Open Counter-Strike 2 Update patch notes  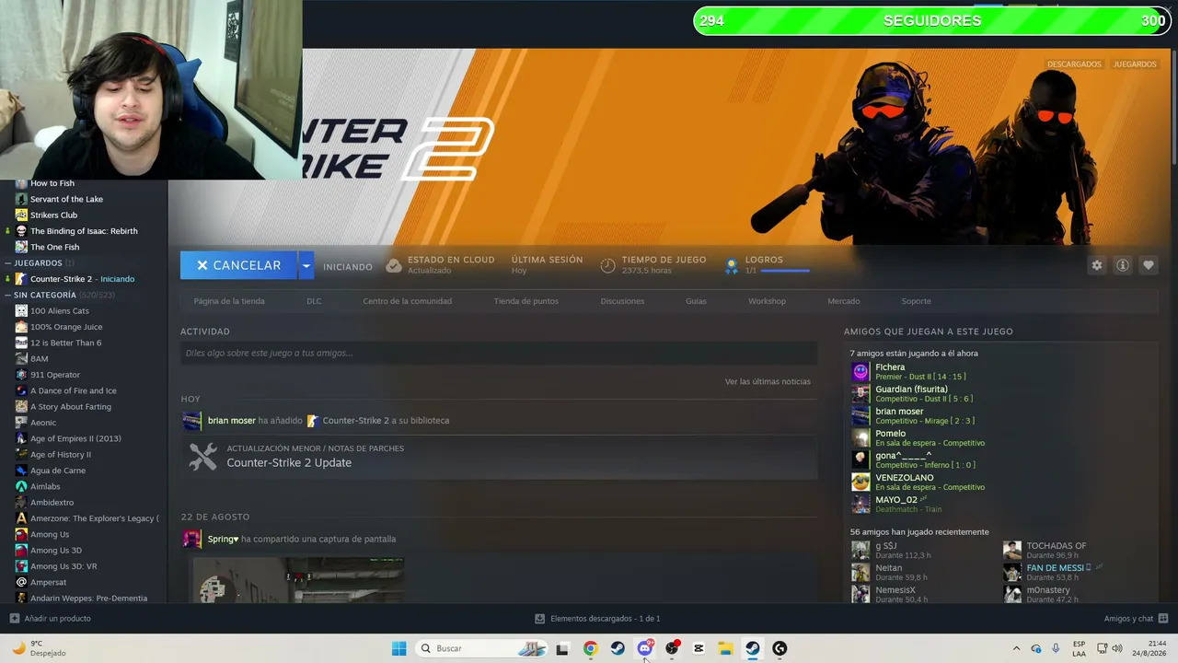click(x=289, y=462)
